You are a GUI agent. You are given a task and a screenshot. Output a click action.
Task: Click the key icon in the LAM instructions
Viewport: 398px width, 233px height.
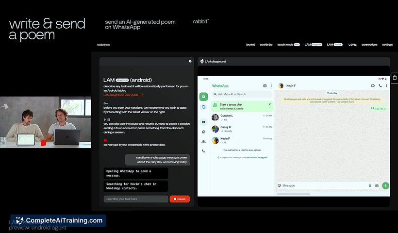106,103
